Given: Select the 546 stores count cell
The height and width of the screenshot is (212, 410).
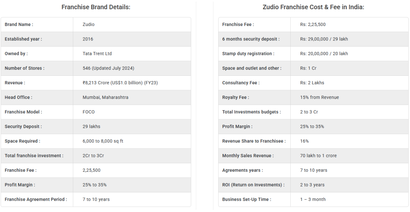Looking at the screenshot, I should [x=108, y=68].
